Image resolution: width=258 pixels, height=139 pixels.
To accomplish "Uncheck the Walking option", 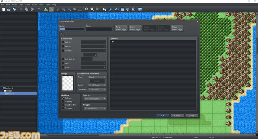I will 63,98.
